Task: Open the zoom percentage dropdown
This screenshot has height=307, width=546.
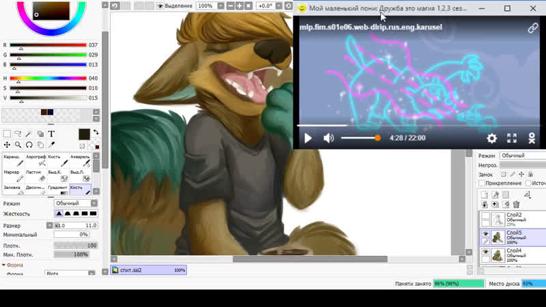Action: click(x=220, y=6)
